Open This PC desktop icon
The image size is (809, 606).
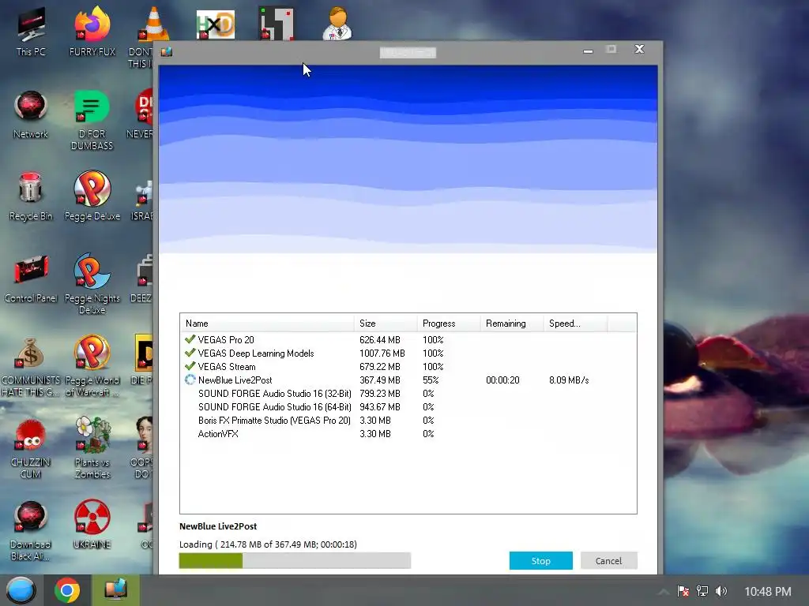pos(31,32)
